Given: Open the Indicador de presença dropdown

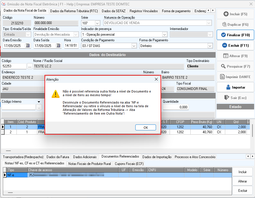Looking at the screenshot, I should 165,35.
